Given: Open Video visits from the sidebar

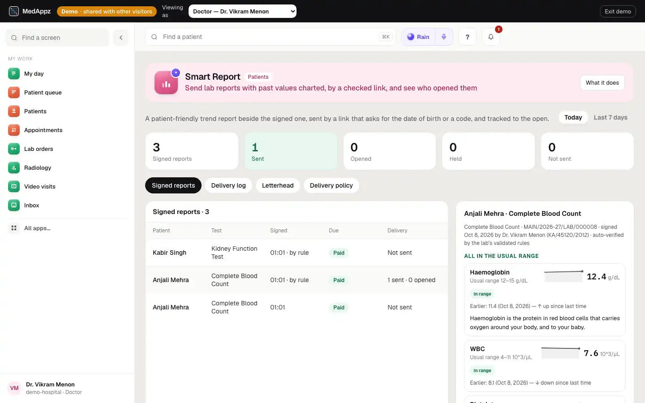Looking at the screenshot, I should click(67, 186).
